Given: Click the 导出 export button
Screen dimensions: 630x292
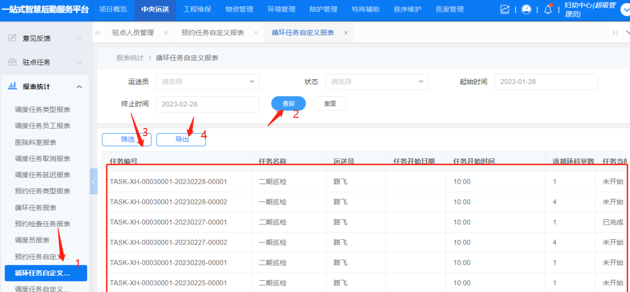Looking at the screenshot, I should point(182,139).
